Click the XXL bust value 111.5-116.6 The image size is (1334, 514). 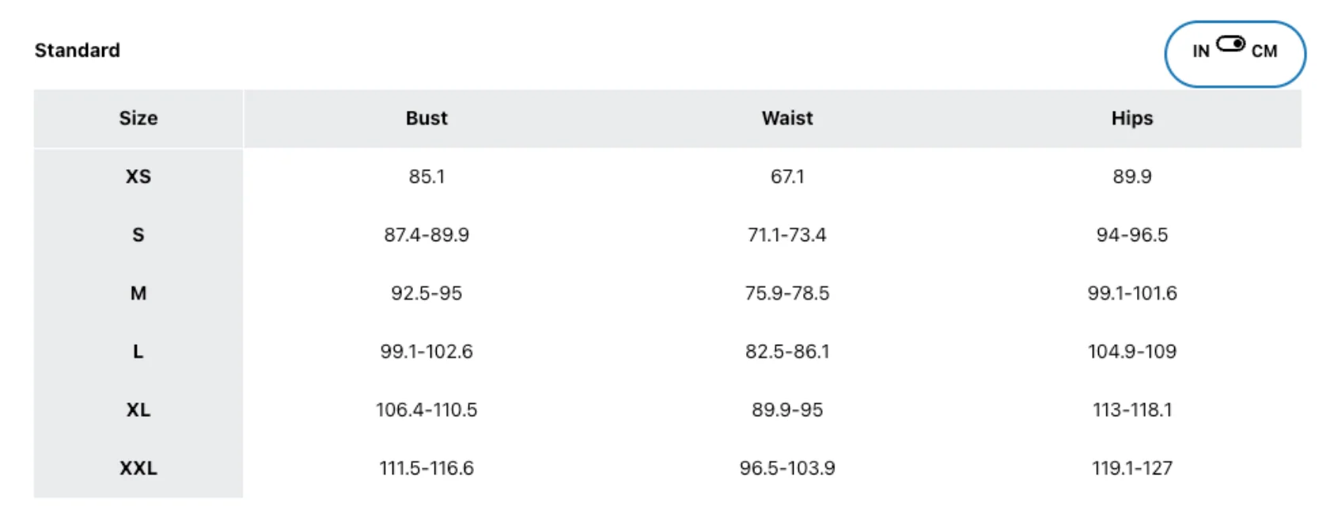pyautogui.click(x=426, y=468)
